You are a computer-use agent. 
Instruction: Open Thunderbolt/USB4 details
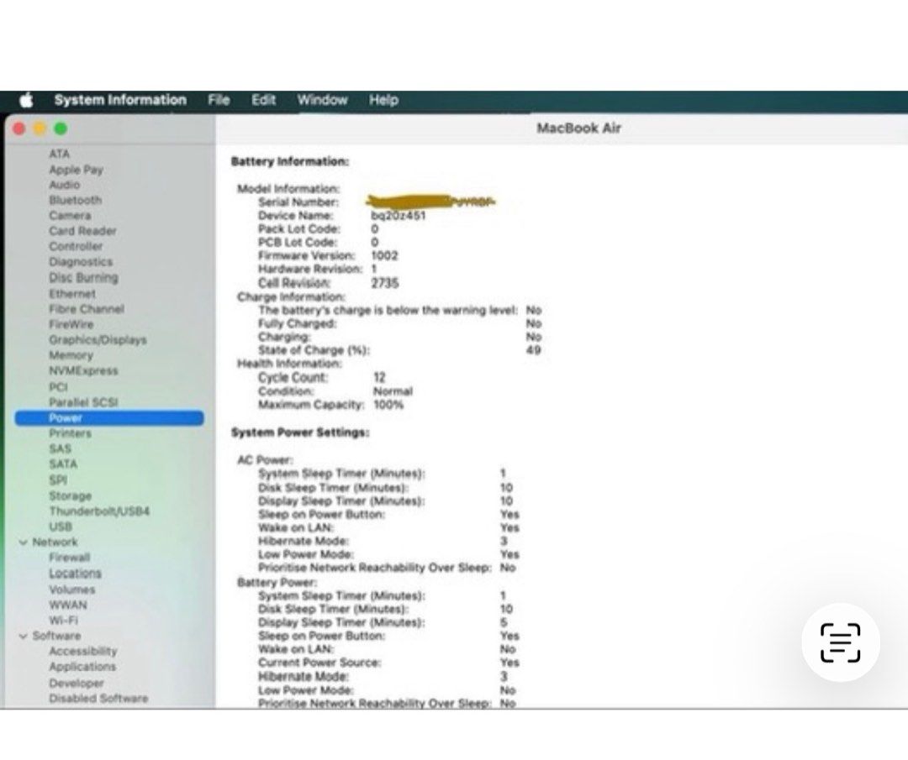click(x=99, y=511)
